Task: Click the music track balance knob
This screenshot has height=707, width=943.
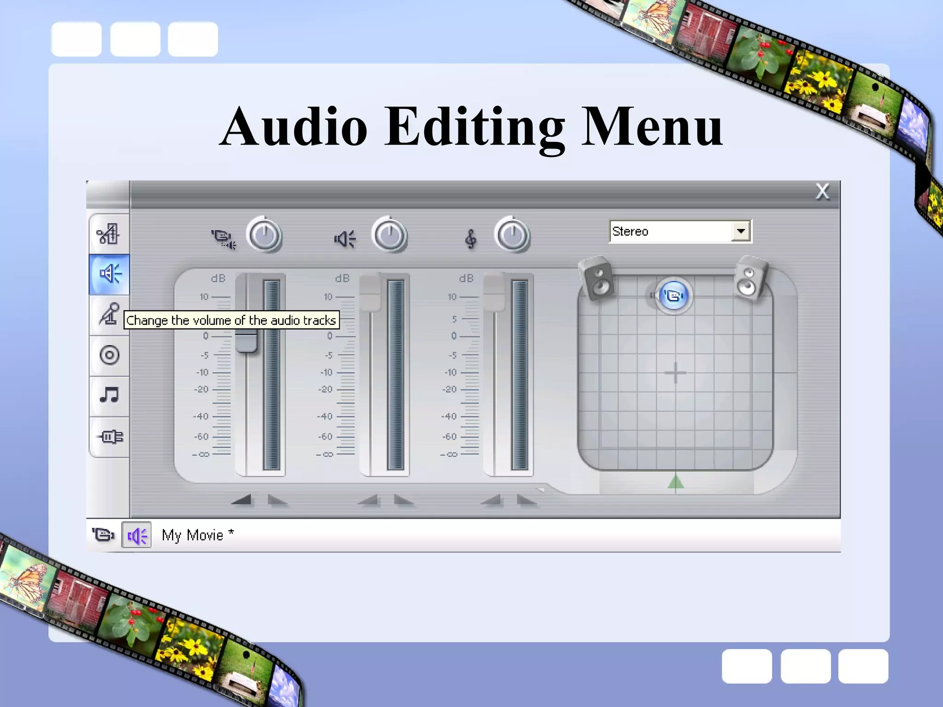Action: click(512, 235)
